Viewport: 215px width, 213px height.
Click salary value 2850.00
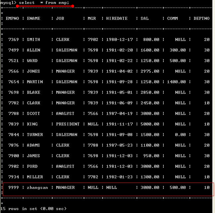(x=150, y=92)
